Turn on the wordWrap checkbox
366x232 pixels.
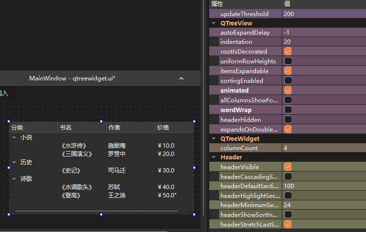[x=288, y=110]
